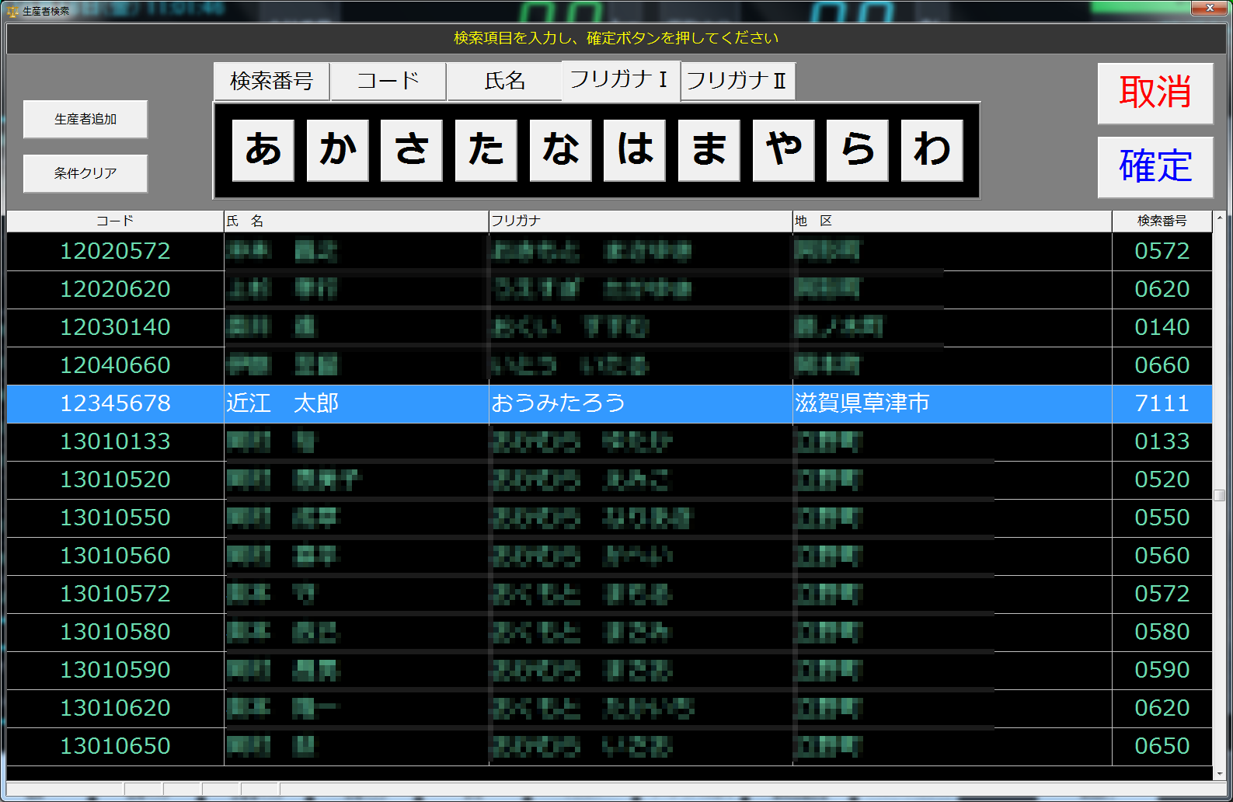Click the フリガナ column header
The height and width of the screenshot is (802, 1233).
[x=641, y=221]
